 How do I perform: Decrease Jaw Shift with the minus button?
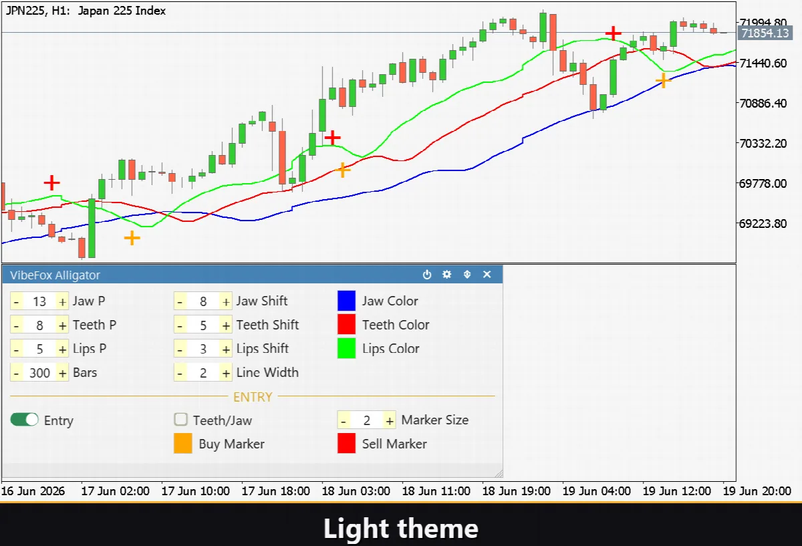[180, 301]
